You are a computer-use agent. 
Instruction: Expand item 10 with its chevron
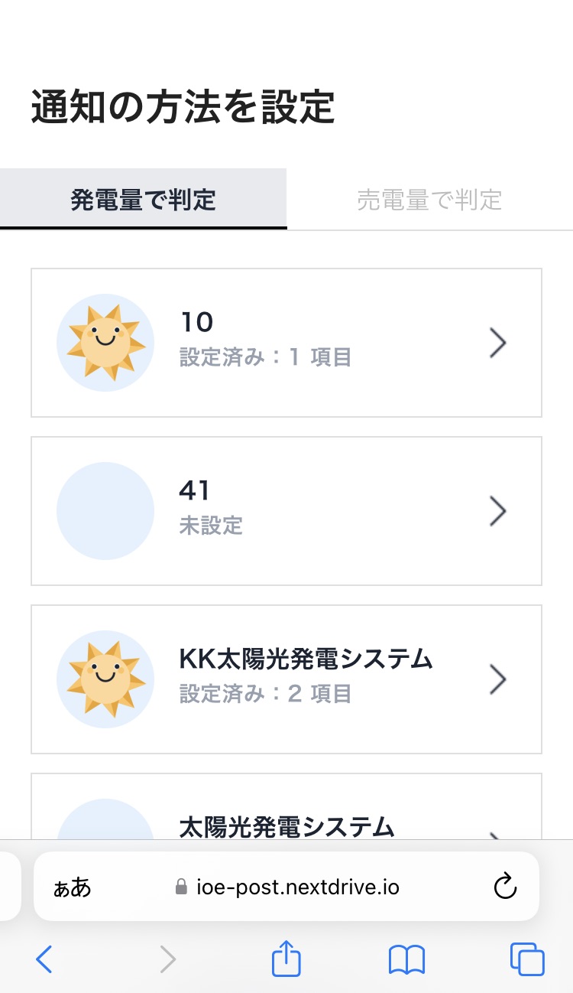coord(498,343)
